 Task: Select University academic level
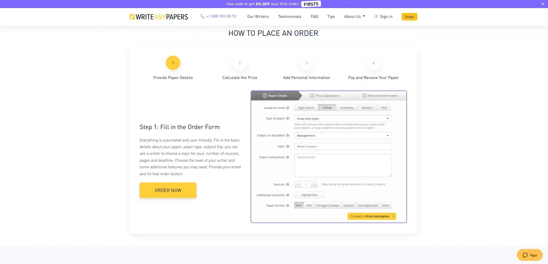tap(347, 108)
